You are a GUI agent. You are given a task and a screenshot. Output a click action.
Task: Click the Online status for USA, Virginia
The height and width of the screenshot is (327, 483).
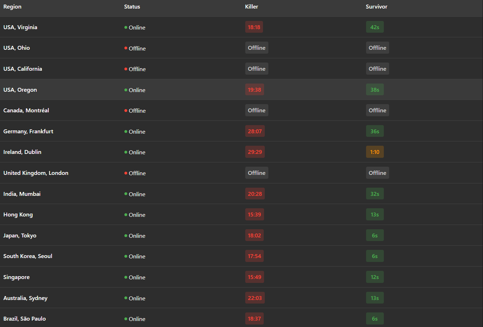[x=135, y=28]
